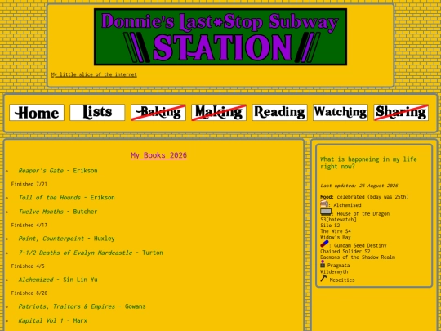This screenshot has height=331, width=441.
Task: Click the joystick icon next to Pragmata
Action: click(323, 264)
